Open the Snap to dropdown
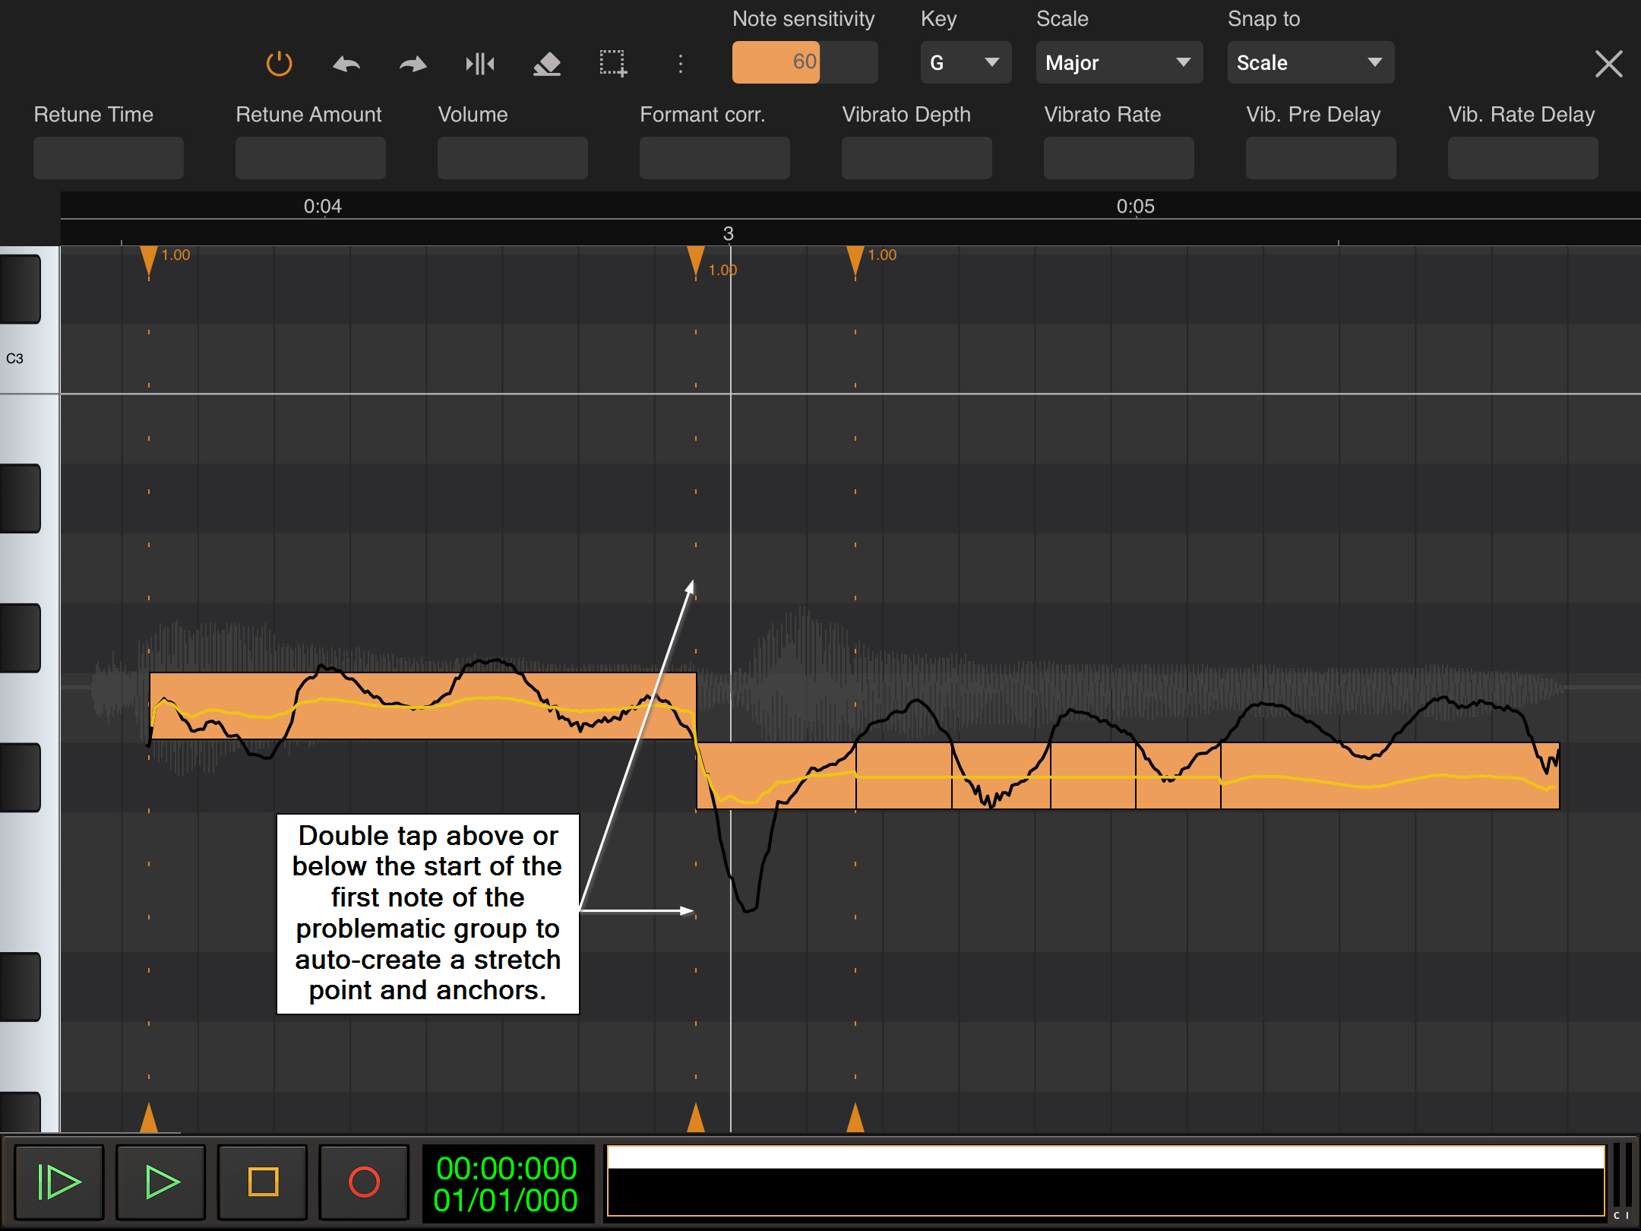This screenshot has height=1231, width=1641. 1310,62
